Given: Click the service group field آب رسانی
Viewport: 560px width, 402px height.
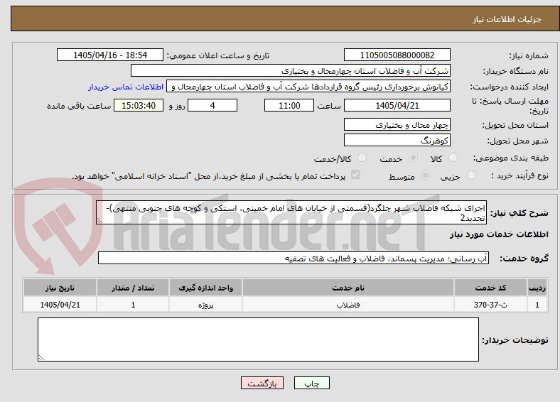Looking at the screenshot, I should pyautogui.click(x=294, y=258).
